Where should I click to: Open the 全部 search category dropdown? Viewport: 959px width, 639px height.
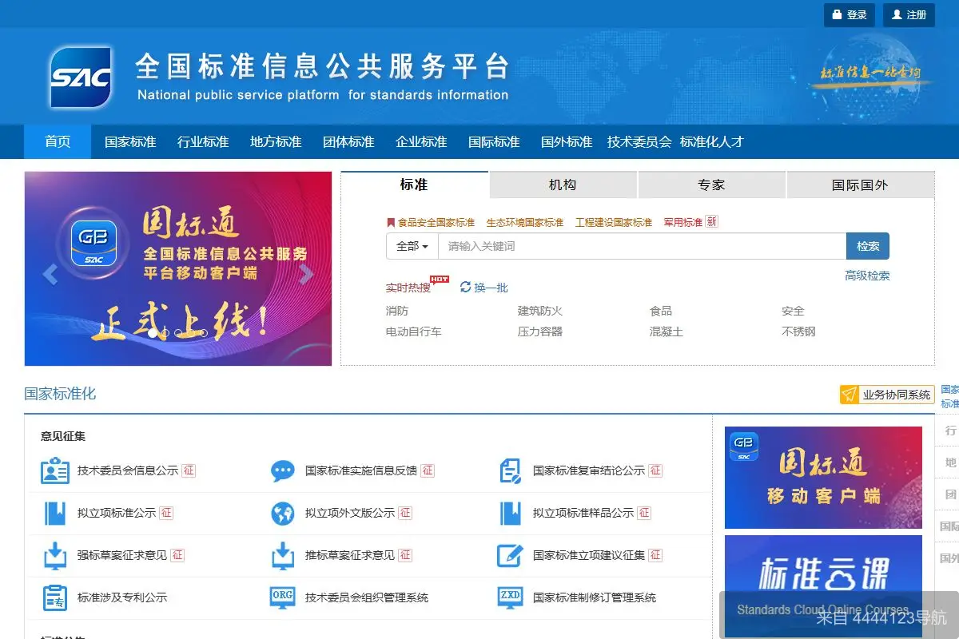(410, 246)
